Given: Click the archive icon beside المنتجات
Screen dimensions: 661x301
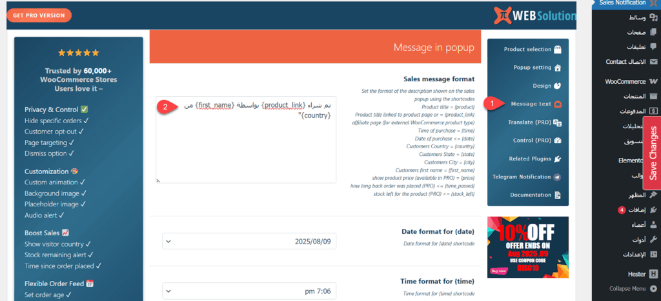Looking at the screenshot, I should tap(653, 97).
